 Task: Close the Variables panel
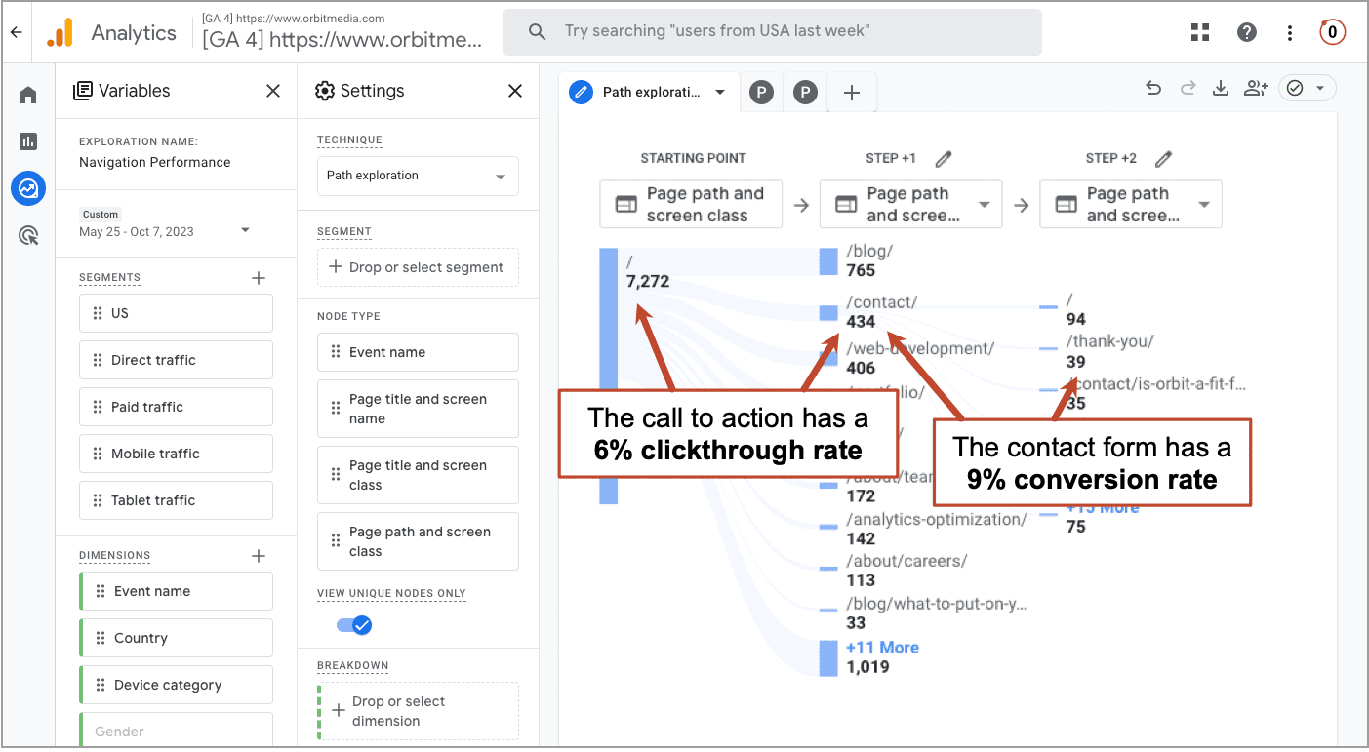(x=273, y=91)
